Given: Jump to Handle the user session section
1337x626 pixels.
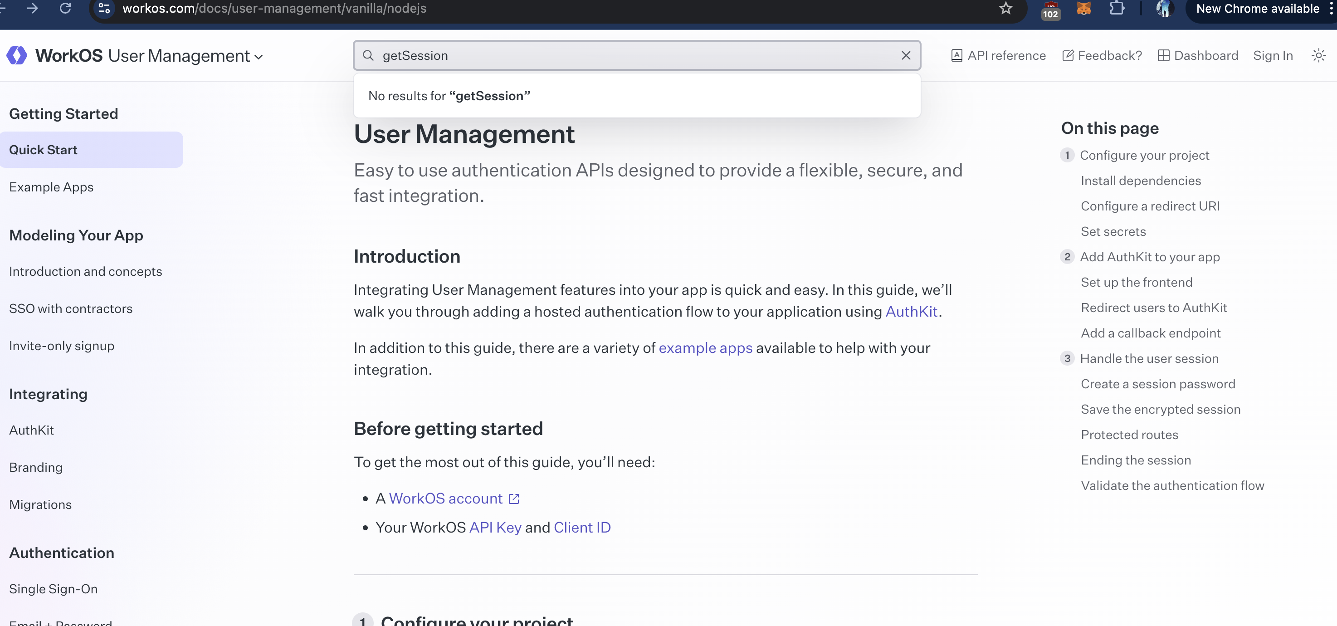Looking at the screenshot, I should coord(1149,359).
